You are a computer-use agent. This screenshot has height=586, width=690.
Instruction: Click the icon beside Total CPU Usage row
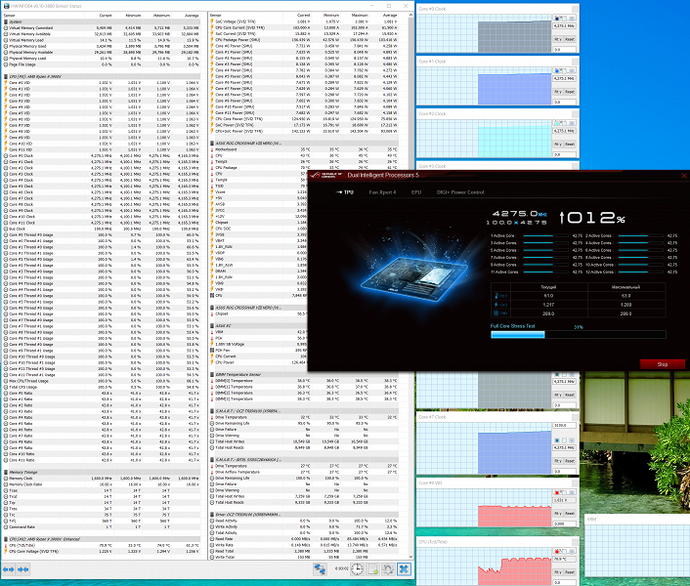pos(6,387)
